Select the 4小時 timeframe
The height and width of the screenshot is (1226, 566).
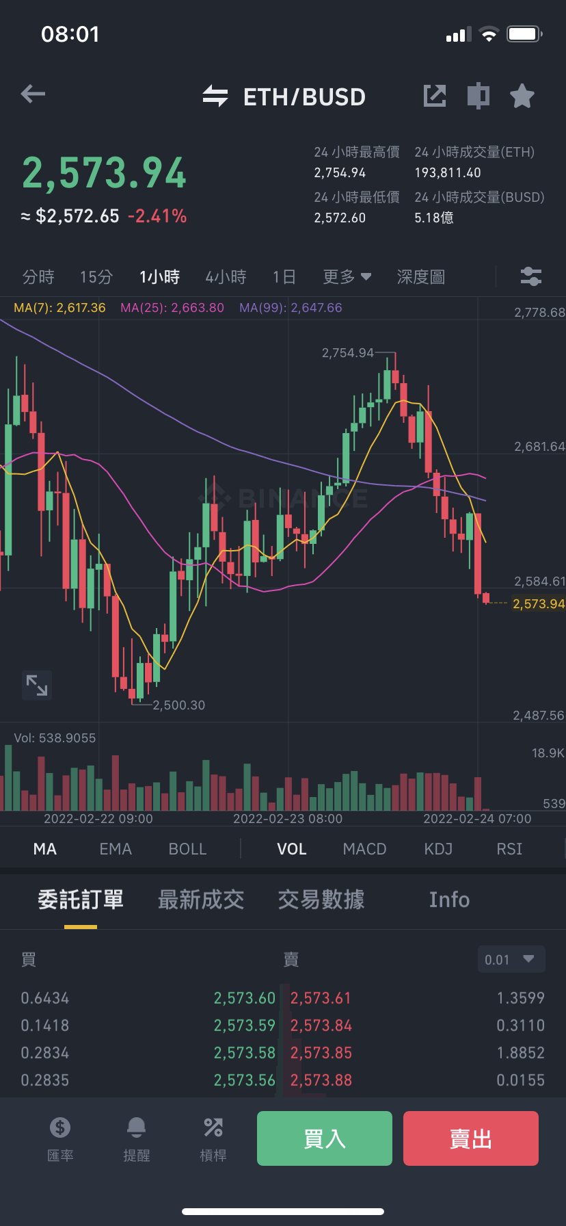226,277
